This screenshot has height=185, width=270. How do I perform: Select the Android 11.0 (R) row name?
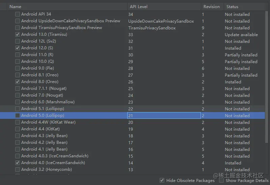[x=37, y=55]
